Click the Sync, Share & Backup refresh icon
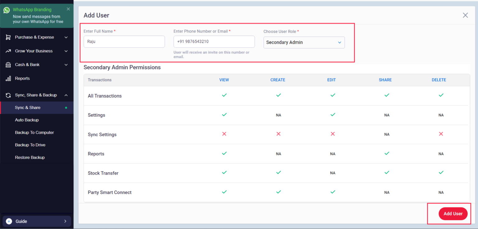The height and width of the screenshot is (229, 478). [8, 95]
